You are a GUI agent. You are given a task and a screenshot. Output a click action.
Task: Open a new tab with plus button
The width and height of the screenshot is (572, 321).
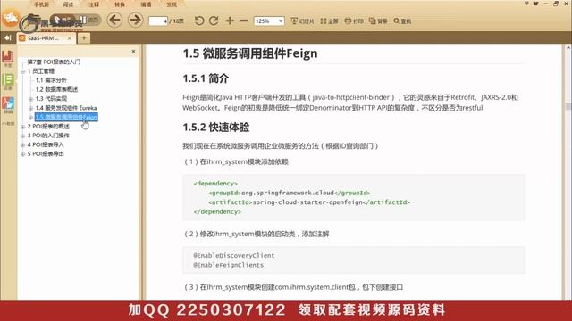click(84, 37)
